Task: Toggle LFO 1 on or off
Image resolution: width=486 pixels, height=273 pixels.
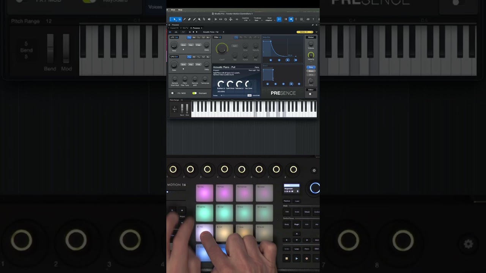Action: tap(177, 37)
